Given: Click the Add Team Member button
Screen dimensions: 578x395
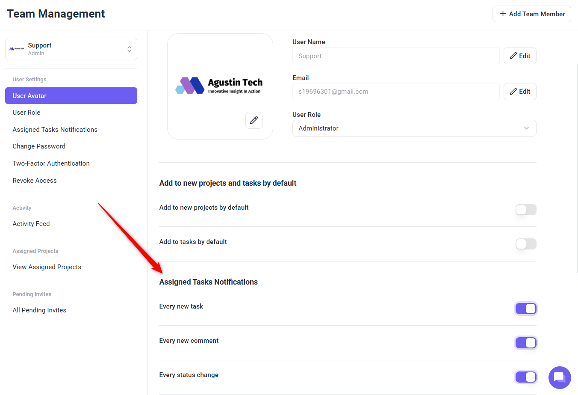Looking at the screenshot, I should [531, 14].
